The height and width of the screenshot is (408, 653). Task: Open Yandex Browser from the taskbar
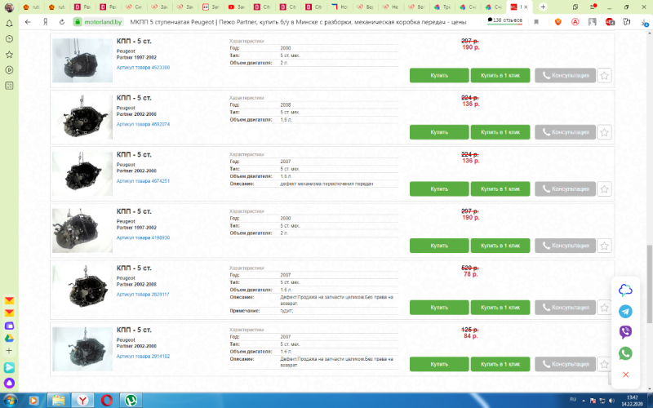click(x=83, y=400)
